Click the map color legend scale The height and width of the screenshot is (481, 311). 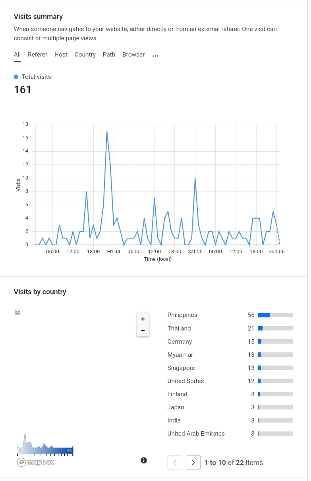tap(45, 451)
